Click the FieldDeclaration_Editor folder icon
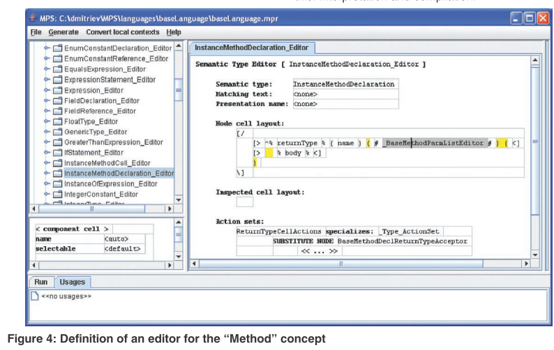This screenshot has height=350, width=554. tap(58, 100)
